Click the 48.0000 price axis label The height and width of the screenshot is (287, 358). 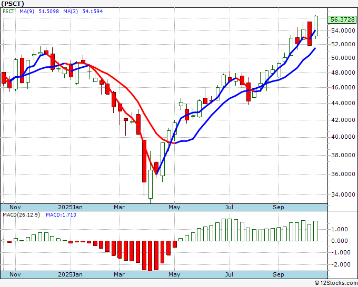click(343, 73)
